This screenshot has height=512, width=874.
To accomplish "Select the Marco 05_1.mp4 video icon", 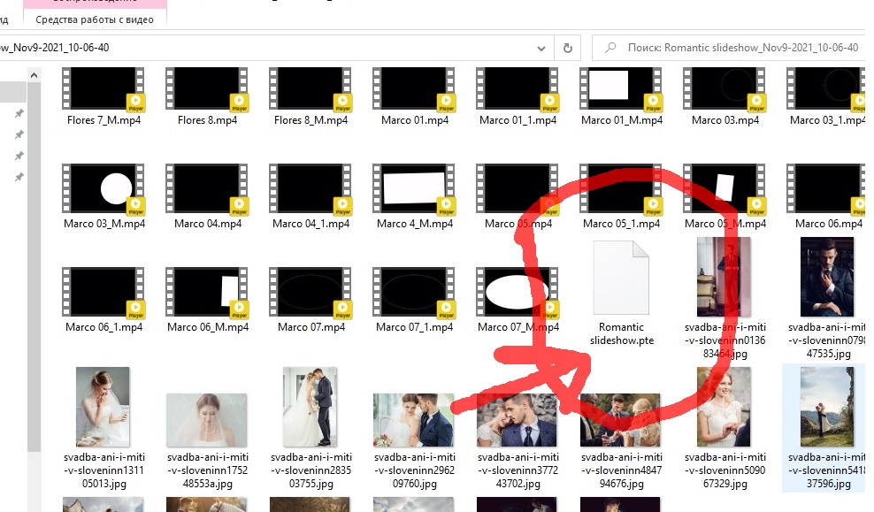I will pyautogui.click(x=621, y=188).
